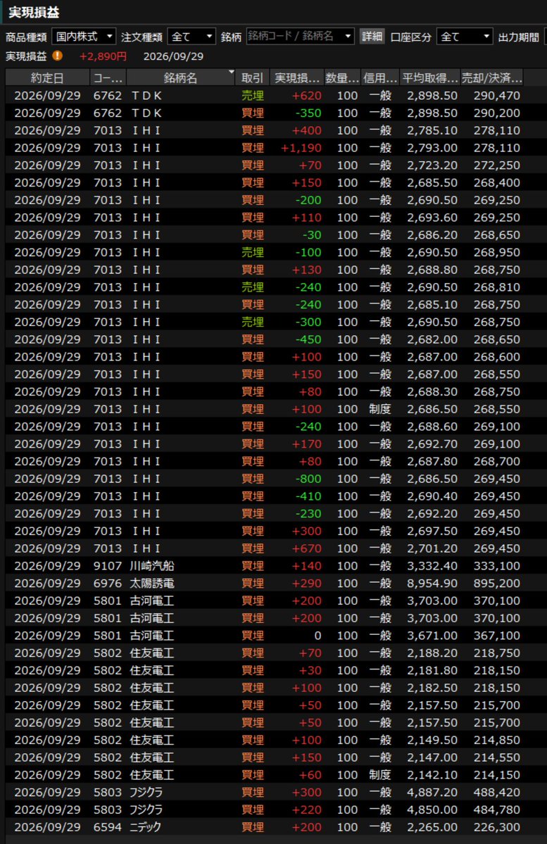Open the 商品種類 dropdown showing 国内株式
Image resolution: width=547 pixels, height=844 pixels.
pos(84,36)
